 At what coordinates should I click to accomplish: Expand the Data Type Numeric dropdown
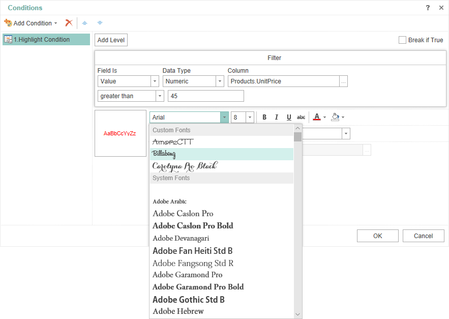pos(220,81)
